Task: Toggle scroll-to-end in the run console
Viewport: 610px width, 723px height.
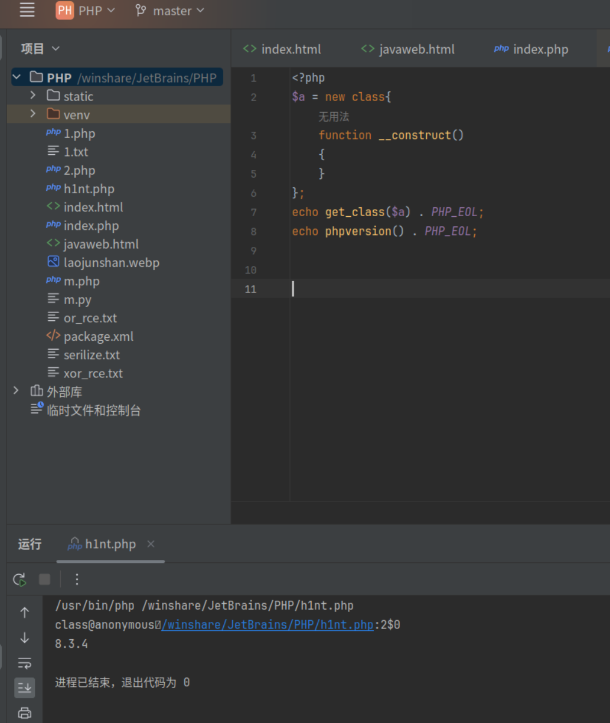Action: click(x=25, y=687)
